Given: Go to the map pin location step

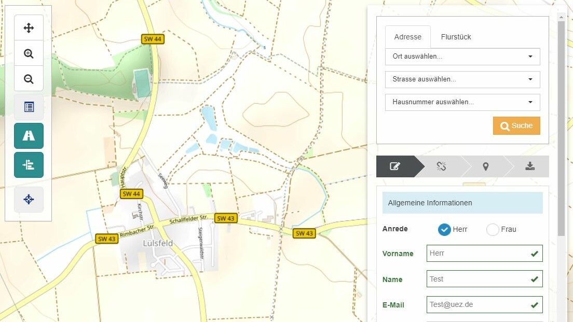Looking at the screenshot, I should click(x=485, y=166).
